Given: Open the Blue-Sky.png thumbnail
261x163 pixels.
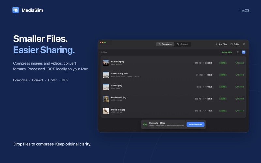Looking at the screenshot, I should click(106, 63).
